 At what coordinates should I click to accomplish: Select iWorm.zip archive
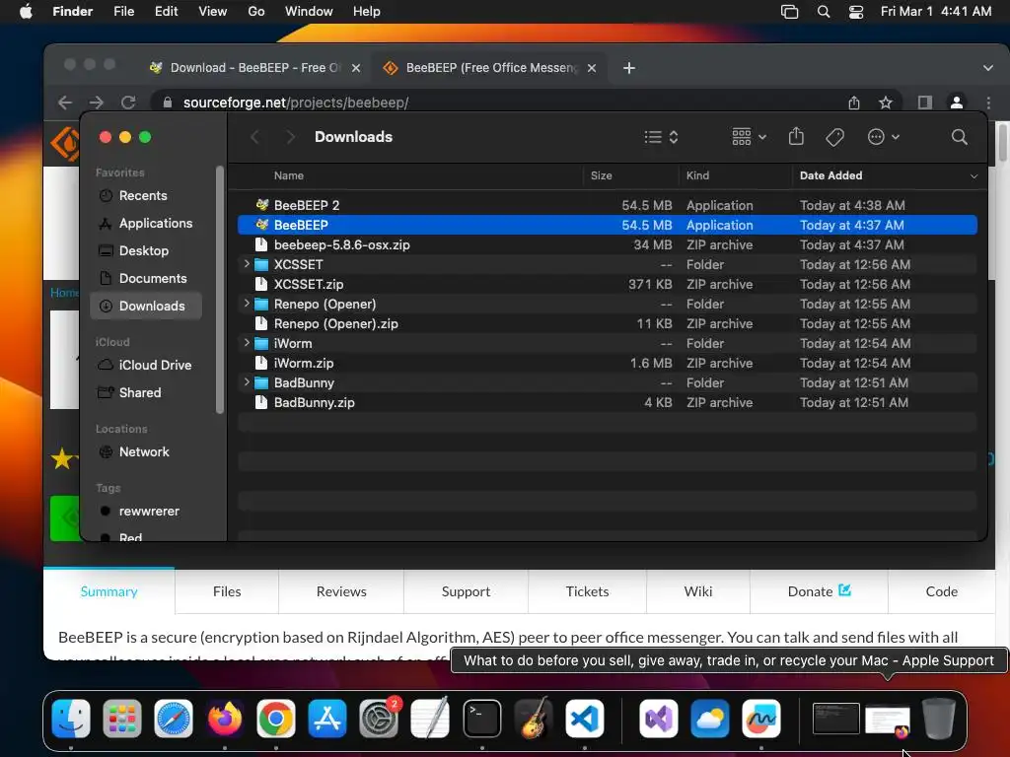[608, 363]
